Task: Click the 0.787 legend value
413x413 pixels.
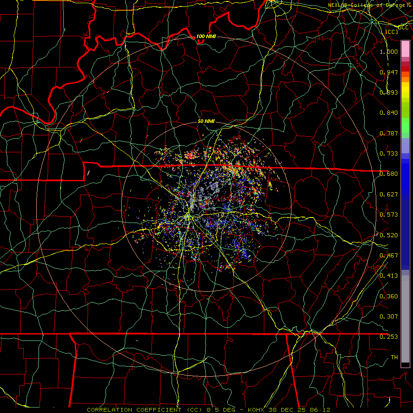Action: click(x=389, y=133)
